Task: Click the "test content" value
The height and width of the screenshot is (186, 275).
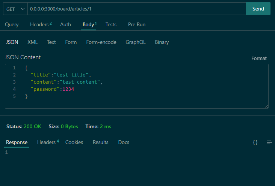Action: [80, 82]
